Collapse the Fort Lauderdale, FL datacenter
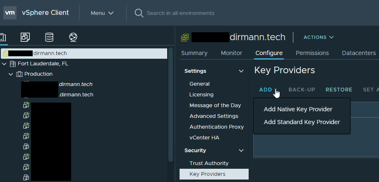 [x=5, y=64]
